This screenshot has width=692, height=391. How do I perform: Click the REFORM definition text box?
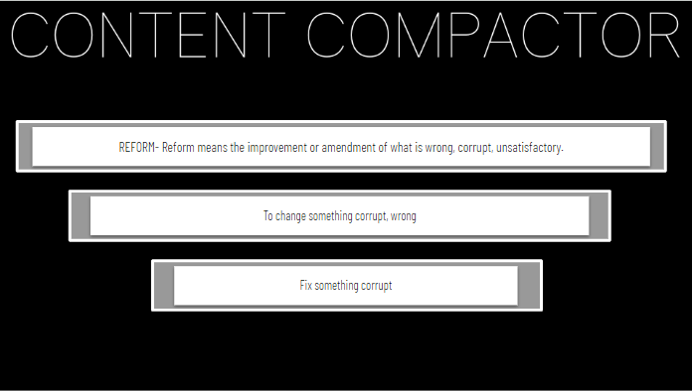(x=341, y=147)
